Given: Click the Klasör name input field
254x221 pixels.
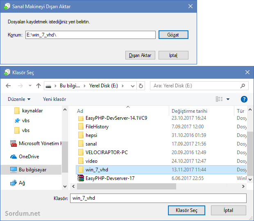Looking at the screenshot, I should click(158, 198).
